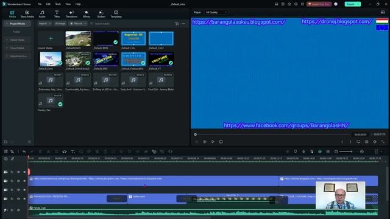
Task: Expand the Adjustment Layer section
Action: pyautogui.click(x=7, y=56)
